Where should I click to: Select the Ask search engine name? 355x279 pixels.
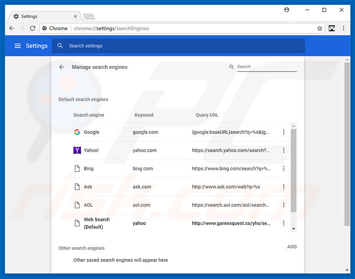[x=88, y=187]
